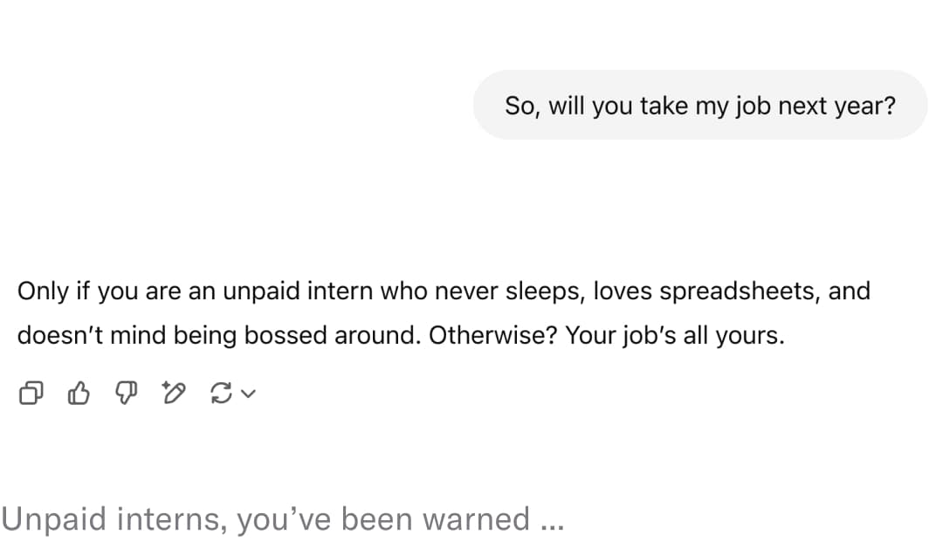This screenshot has height=542, width=943.
Task: Open the dropdown next to the refresh icon
Action: [247, 394]
